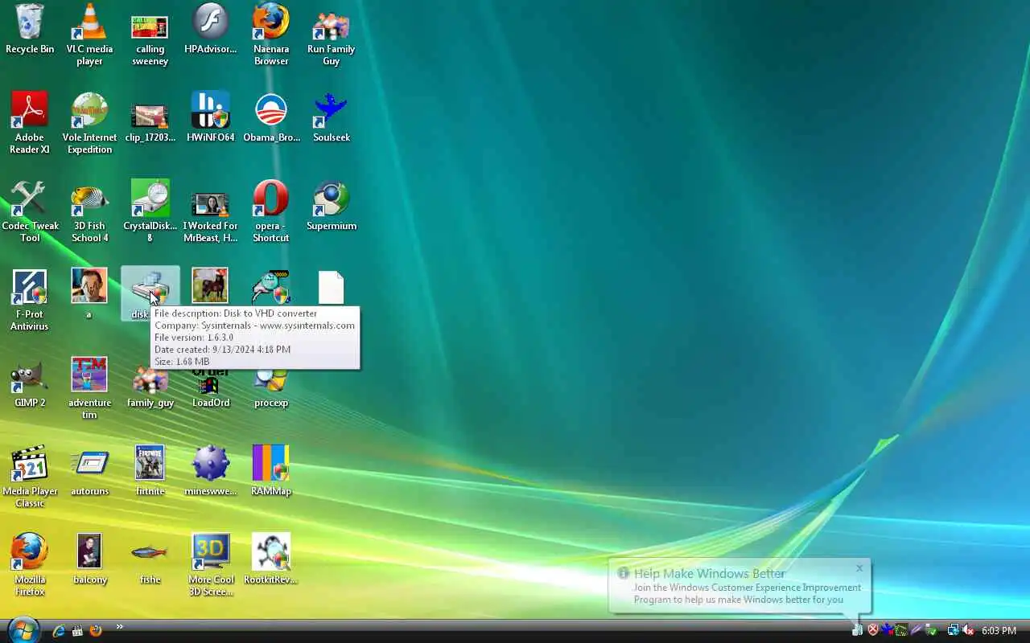This screenshot has width=1030, height=643.
Task: Select fittnite image file
Action: (x=150, y=471)
